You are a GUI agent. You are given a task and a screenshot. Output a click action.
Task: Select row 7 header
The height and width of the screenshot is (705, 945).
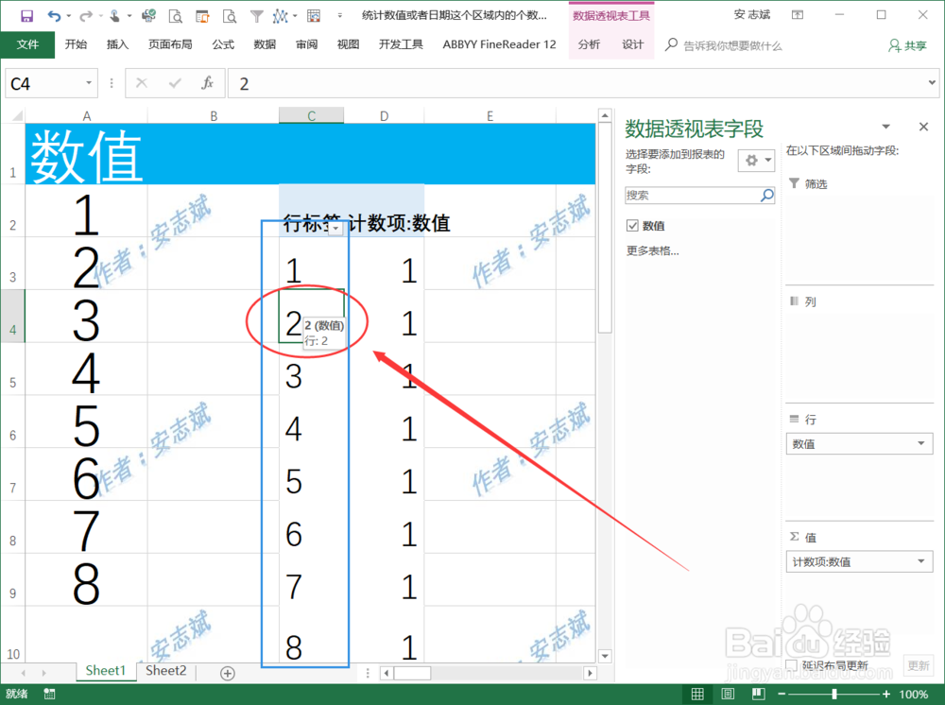pos(12,474)
